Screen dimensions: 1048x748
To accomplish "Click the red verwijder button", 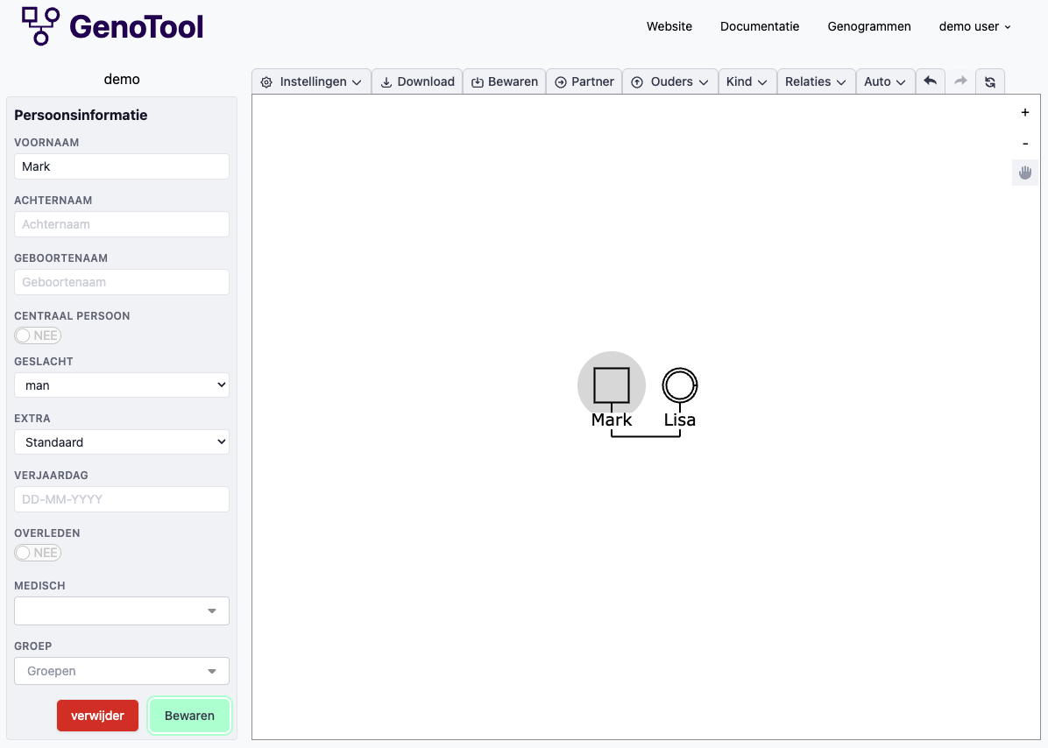I will click(97, 716).
